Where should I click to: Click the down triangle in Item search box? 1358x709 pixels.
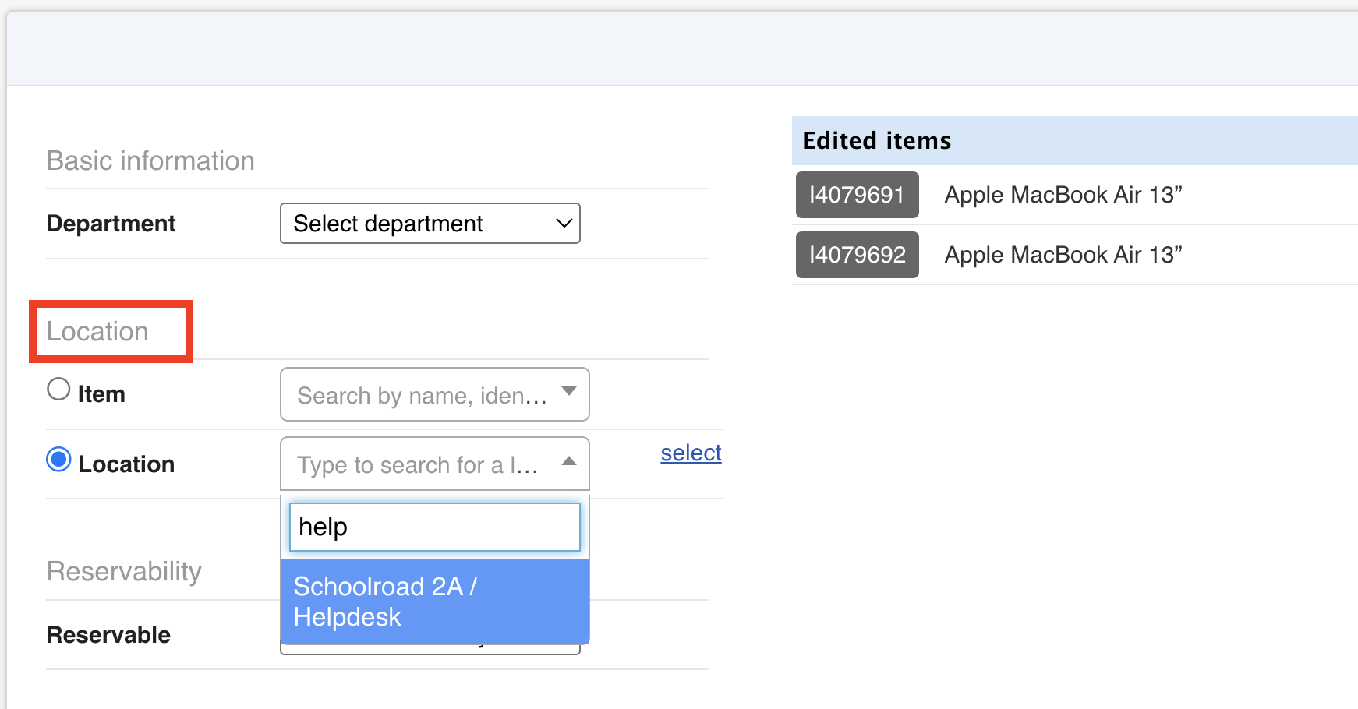pos(569,391)
